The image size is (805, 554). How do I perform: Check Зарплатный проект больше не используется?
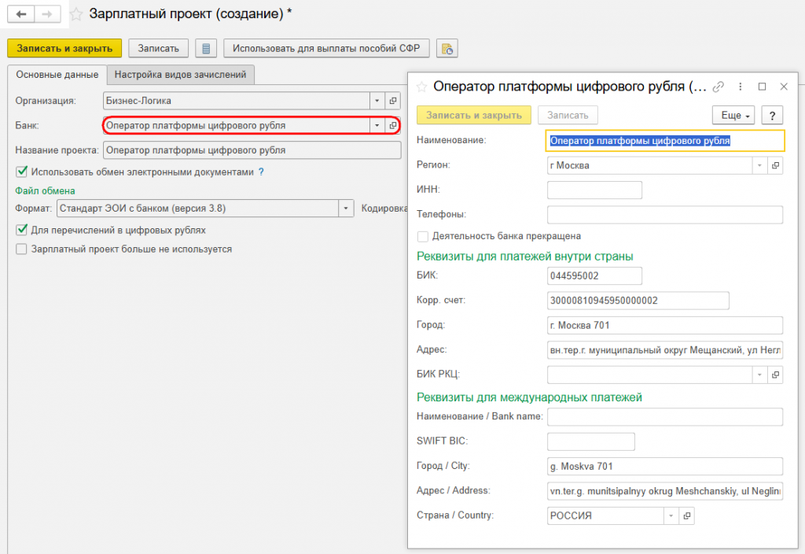point(21,249)
